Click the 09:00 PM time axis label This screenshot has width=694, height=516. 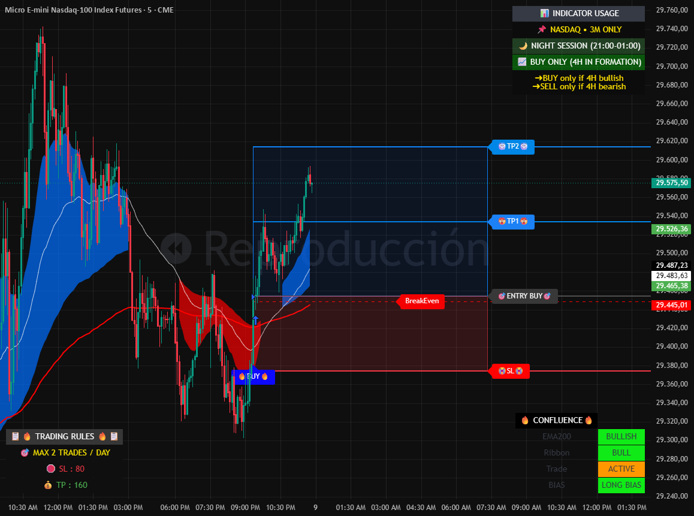[245, 507]
